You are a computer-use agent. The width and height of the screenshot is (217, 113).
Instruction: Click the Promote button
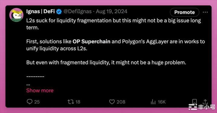184,12
